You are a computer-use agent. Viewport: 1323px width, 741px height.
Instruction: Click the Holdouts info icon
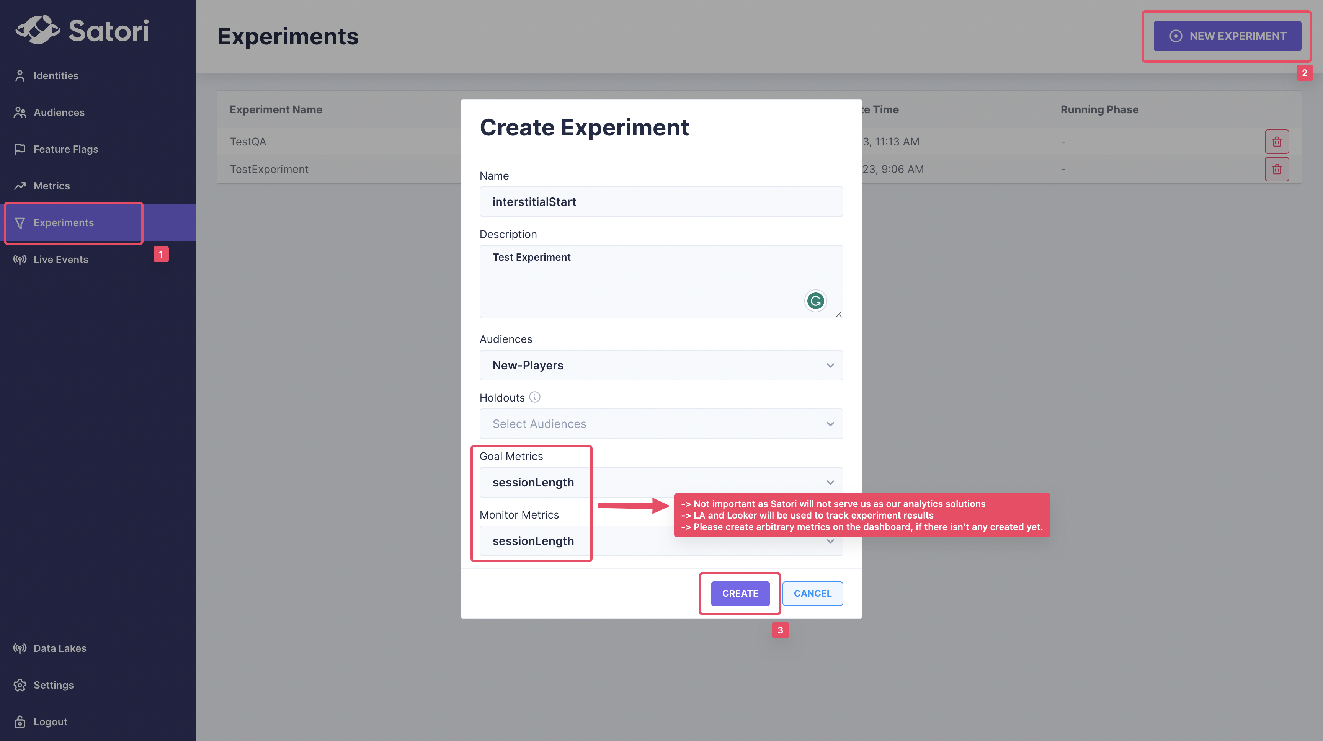point(535,397)
